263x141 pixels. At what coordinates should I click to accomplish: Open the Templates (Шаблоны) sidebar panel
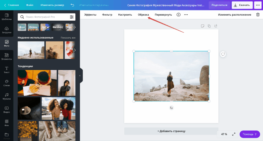7,17
